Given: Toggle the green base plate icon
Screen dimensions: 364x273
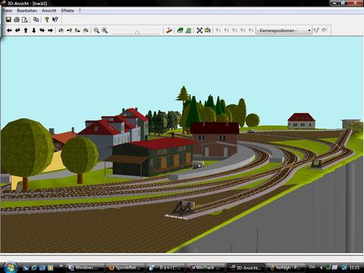Looking at the screenshot, I should (188, 30).
